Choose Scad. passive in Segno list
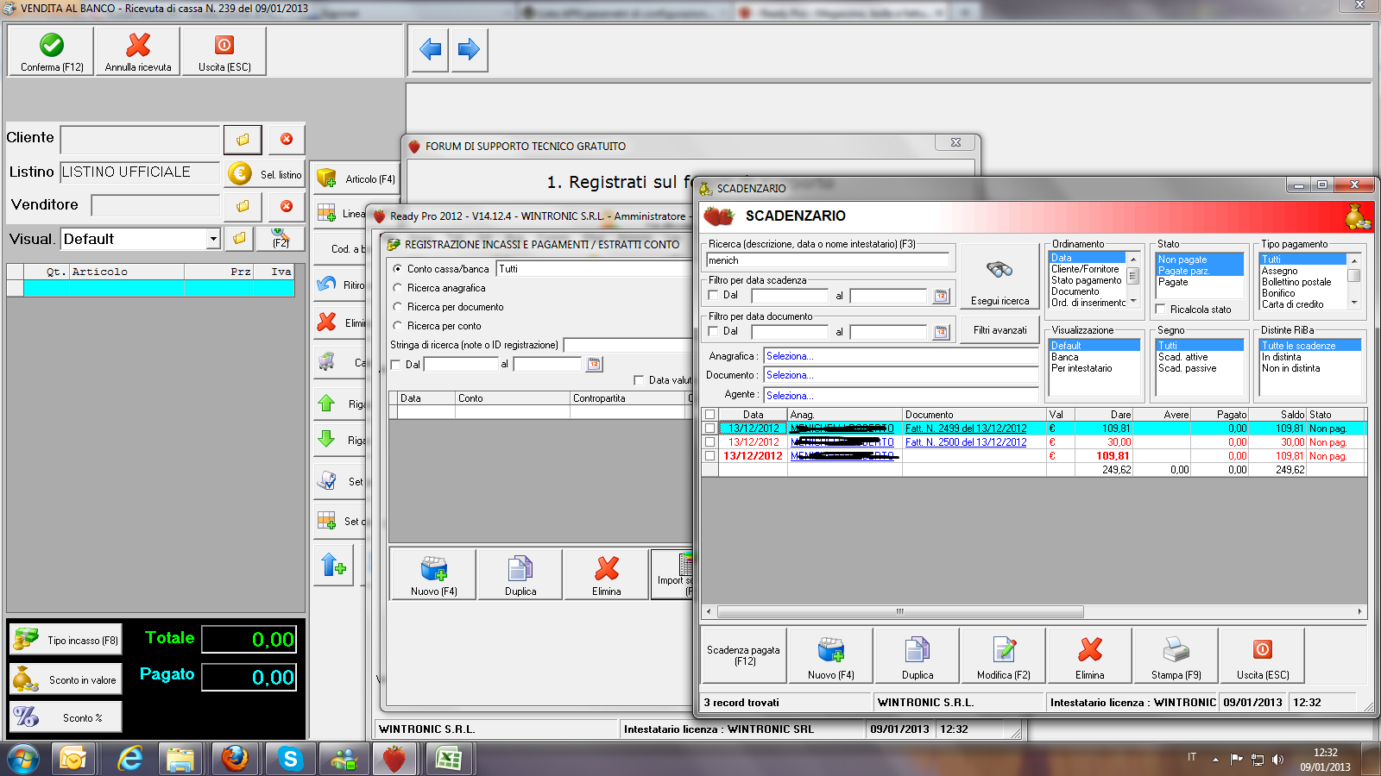This screenshot has height=776, width=1381. tap(1187, 368)
